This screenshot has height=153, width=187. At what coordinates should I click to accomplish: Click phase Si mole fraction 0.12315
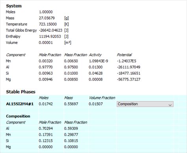46,141
